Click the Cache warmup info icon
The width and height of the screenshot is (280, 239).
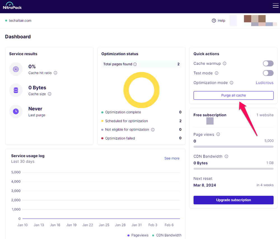(225, 64)
